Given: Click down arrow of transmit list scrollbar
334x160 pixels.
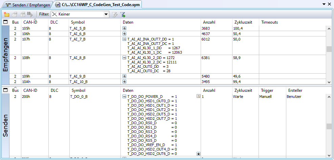Looking at the screenshot, I should coord(329,155).
